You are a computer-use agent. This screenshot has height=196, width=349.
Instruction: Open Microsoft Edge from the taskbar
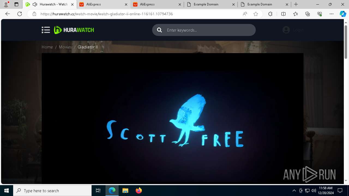[112, 191]
